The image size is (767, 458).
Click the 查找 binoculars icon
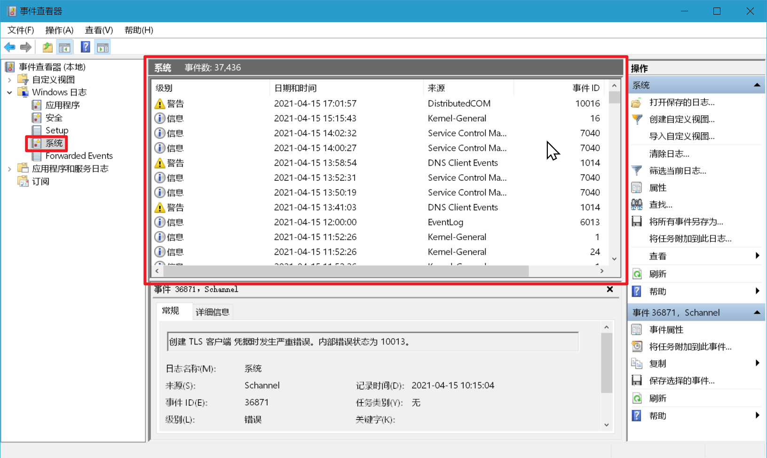pos(637,204)
